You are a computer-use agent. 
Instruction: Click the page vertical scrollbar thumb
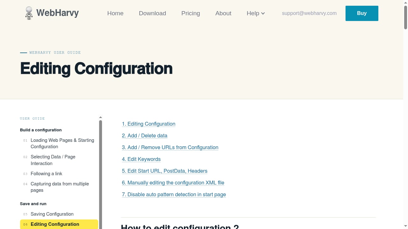(x=405, y=18)
